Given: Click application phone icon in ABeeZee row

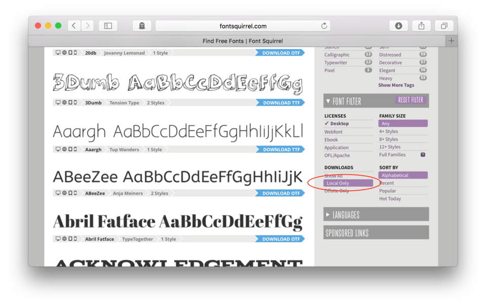Looking at the screenshot, I should point(75,193).
